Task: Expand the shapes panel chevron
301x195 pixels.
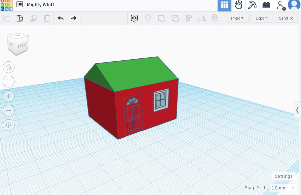Action: 297,110
